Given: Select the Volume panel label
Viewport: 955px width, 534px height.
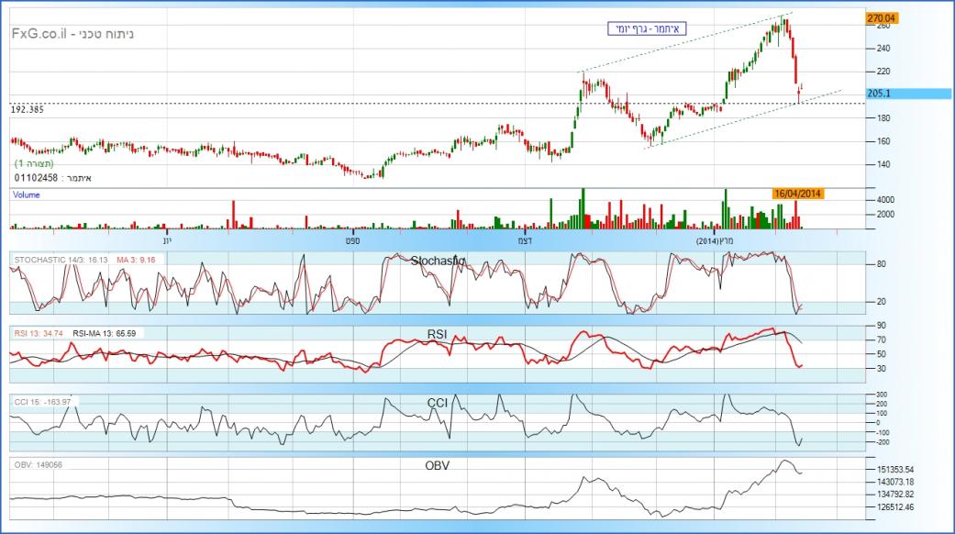Looking at the screenshot, I should click(26, 195).
